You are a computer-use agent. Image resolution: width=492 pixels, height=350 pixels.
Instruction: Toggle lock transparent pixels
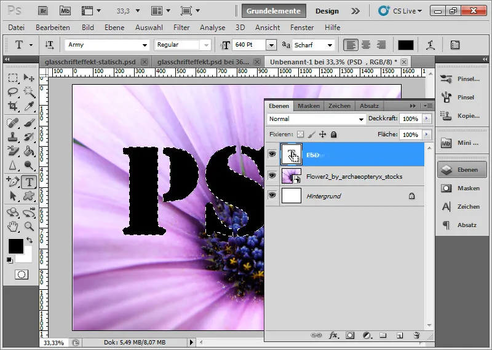(300, 134)
